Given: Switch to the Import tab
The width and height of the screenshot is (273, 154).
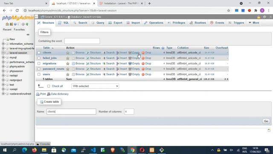Looking at the screenshot, I should [x=133, y=23].
